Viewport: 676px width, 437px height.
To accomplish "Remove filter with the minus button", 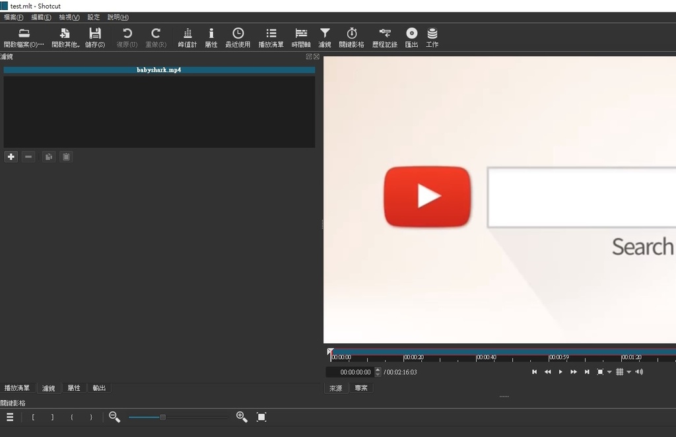I will pyautogui.click(x=28, y=157).
